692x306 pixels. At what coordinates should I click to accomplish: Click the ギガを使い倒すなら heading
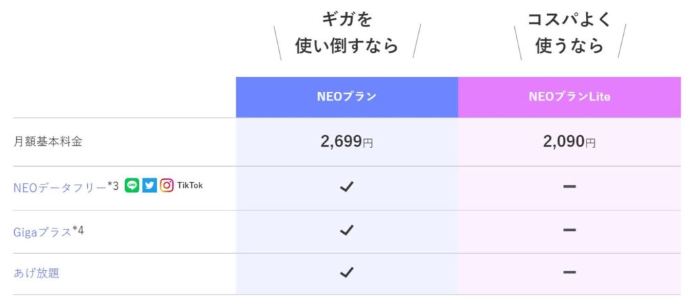[347, 32]
